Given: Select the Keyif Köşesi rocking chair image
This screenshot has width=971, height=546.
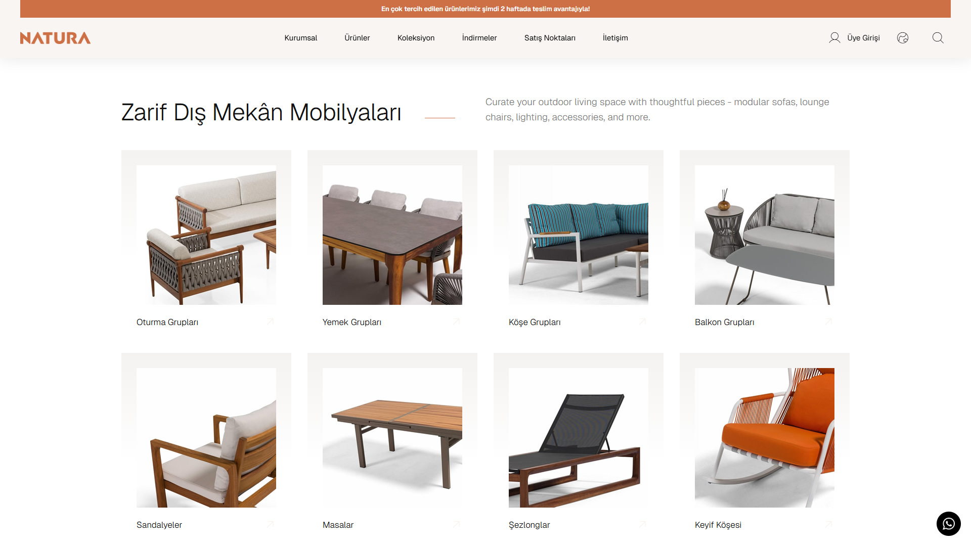Looking at the screenshot, I should coord(765,438).
